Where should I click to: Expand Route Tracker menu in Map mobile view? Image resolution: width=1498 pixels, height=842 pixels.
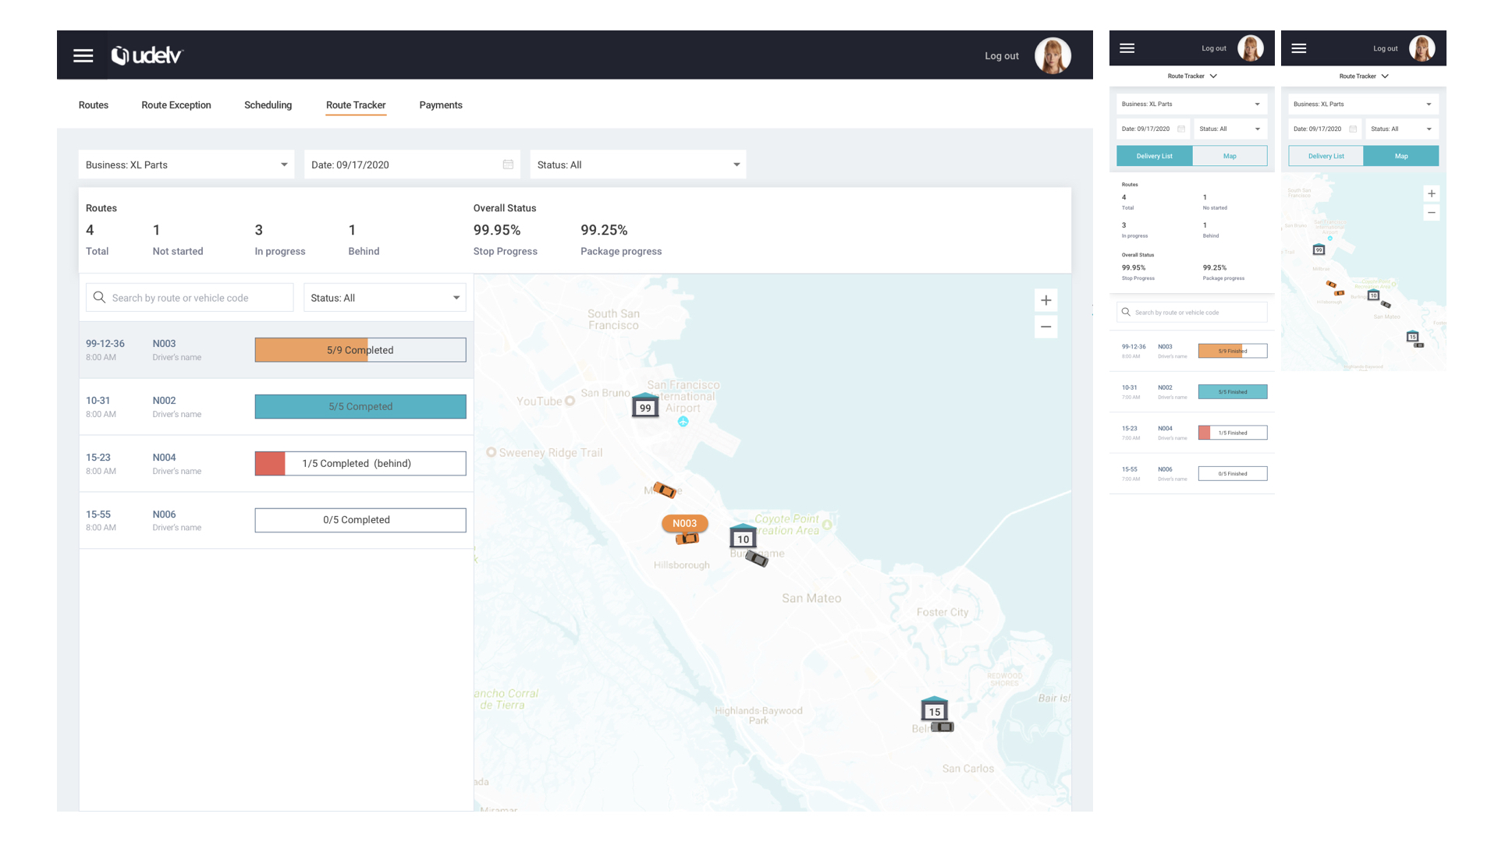point(1364,76)
